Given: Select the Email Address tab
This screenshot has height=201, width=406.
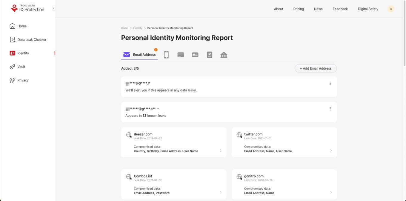Looking at the screenshot, I should pos(139,55).
